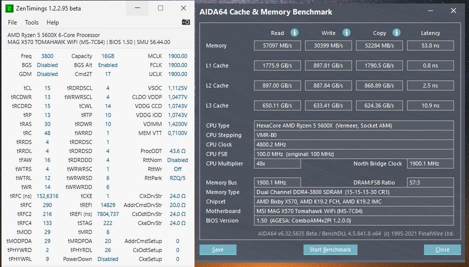469x267 pixels.
Task: Click the Freq value 3800 in ZenTimings
Action: (47, 56)
